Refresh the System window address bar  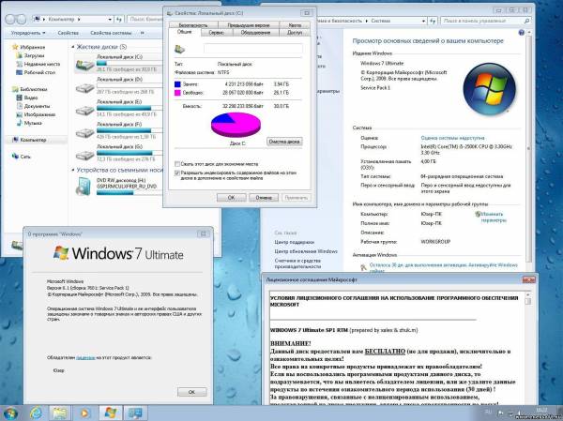tap(433, 22)
